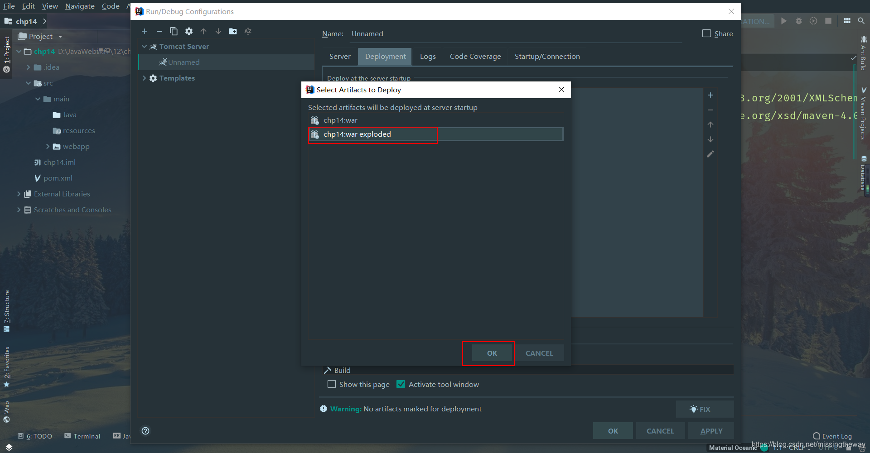
Task: Open Maven Projects side panel
Action: click(863, 114)
